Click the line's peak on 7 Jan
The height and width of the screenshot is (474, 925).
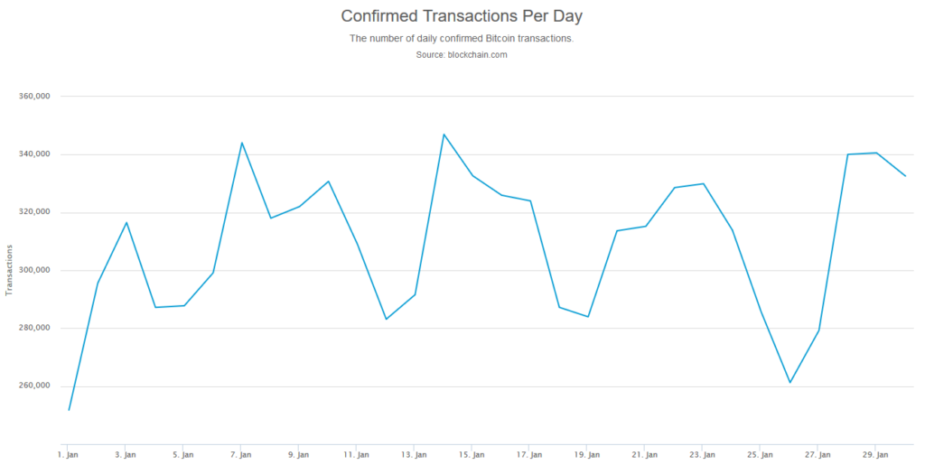click(x=242, y=143)
